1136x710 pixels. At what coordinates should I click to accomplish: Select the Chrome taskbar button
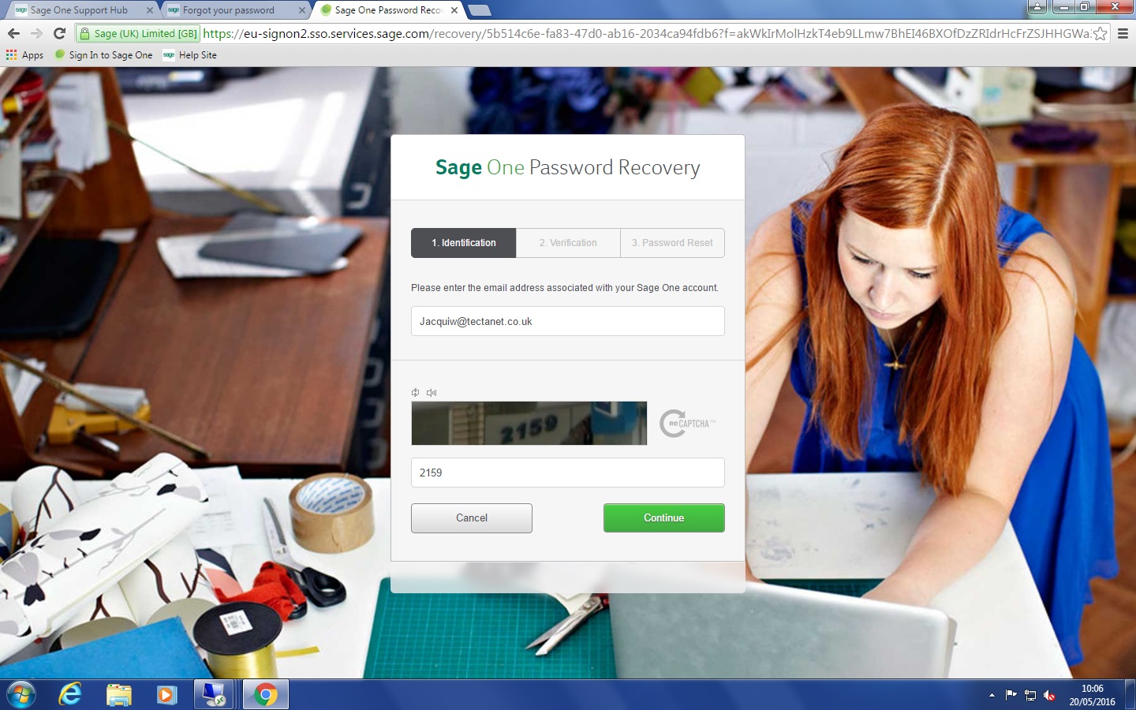[x=266, y=695]
